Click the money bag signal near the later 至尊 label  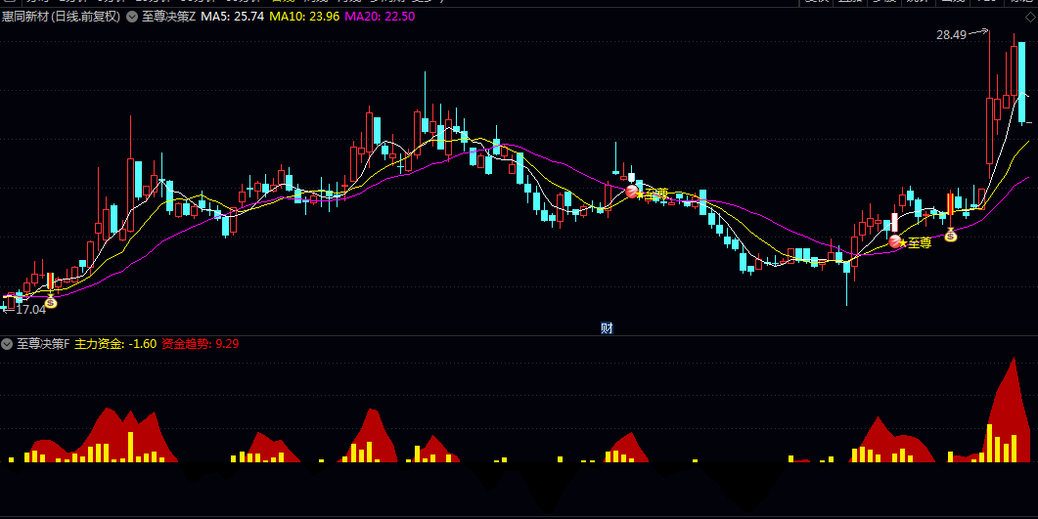click(951, 235)
